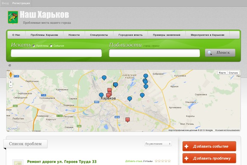Click the red square marker at map bottom
This screenshot has width=247, height=165.
(128, 120)
